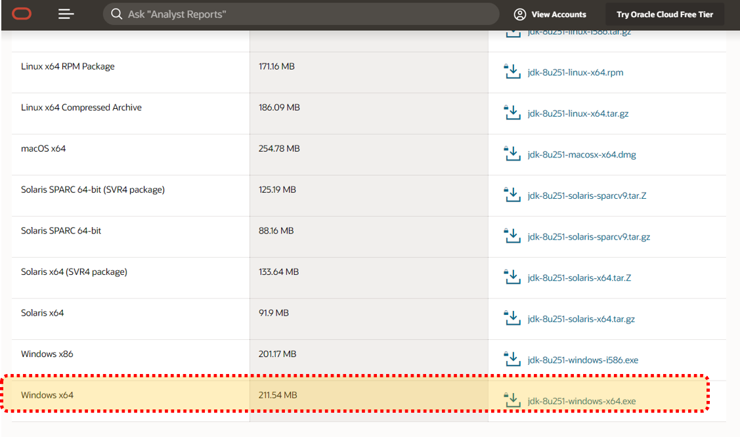Screen dimensions: 740x437
Task: Click download icon for jdk-8u251-solaris-x64.tar.Z
Action: [512, 277]
